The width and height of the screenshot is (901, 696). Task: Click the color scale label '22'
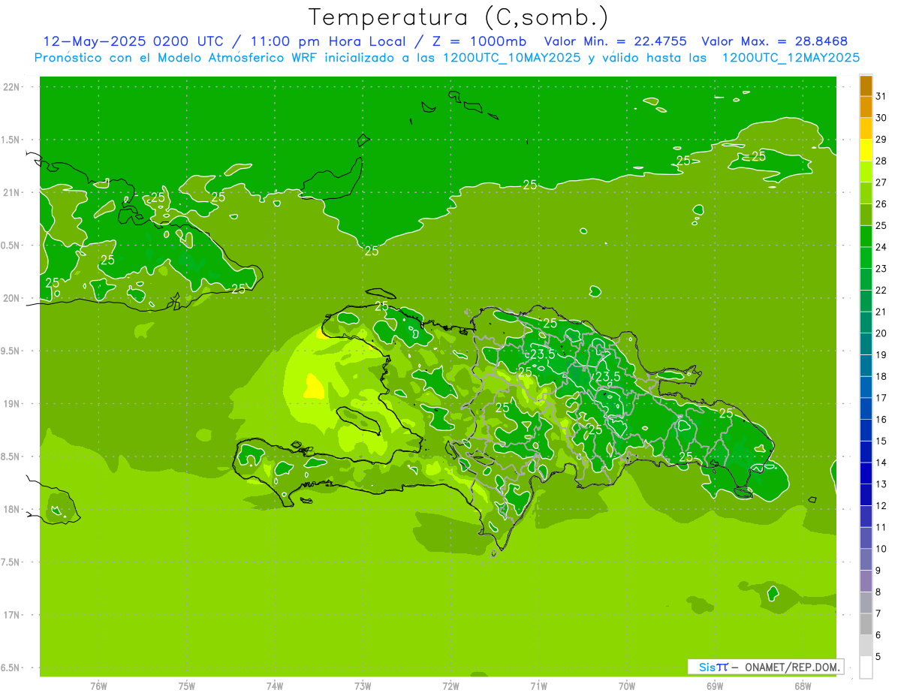click(x=881, y=291)
